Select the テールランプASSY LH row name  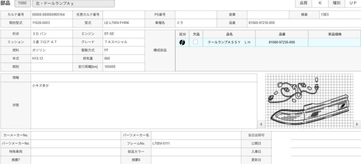(x=229, y=42)
